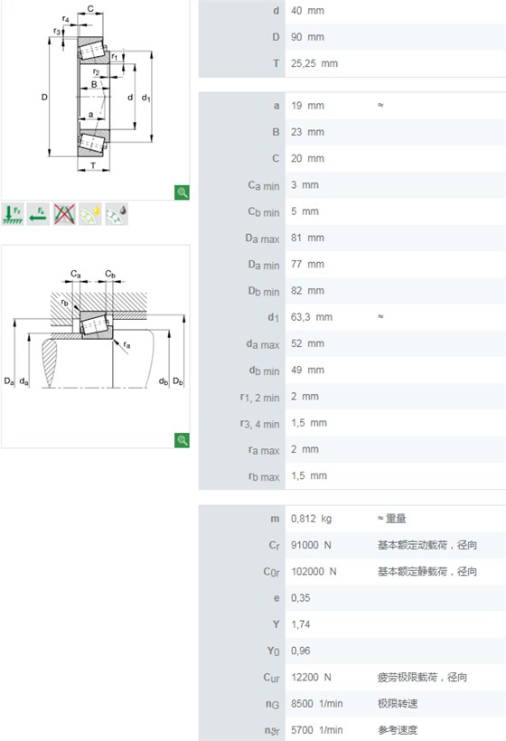Select the nϑr value 5700 1/min

[x=317, y=730]
